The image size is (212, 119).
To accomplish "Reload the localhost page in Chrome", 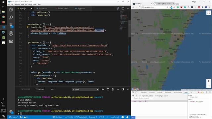I will tap(139, 7).
